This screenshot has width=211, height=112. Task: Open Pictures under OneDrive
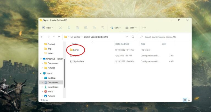pyautogui.click(x=51, y=68)
